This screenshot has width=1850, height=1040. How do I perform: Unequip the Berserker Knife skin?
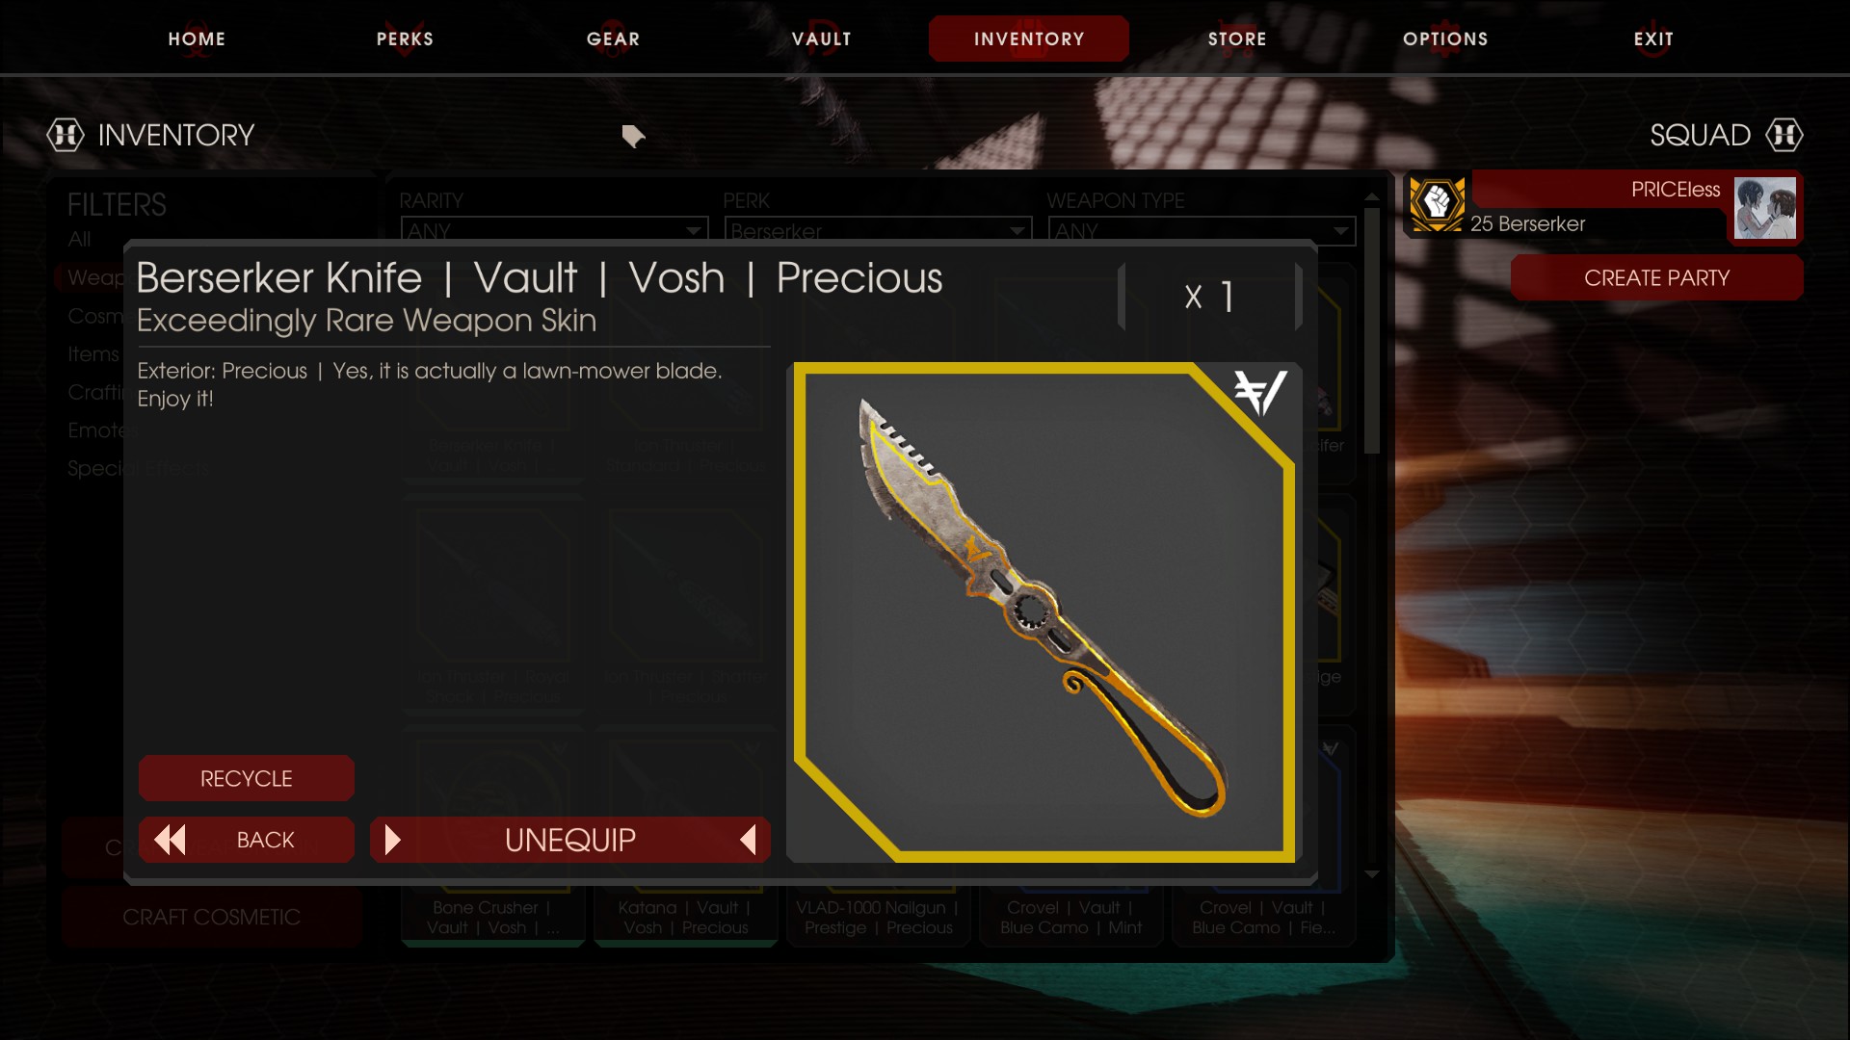point(570,840)
